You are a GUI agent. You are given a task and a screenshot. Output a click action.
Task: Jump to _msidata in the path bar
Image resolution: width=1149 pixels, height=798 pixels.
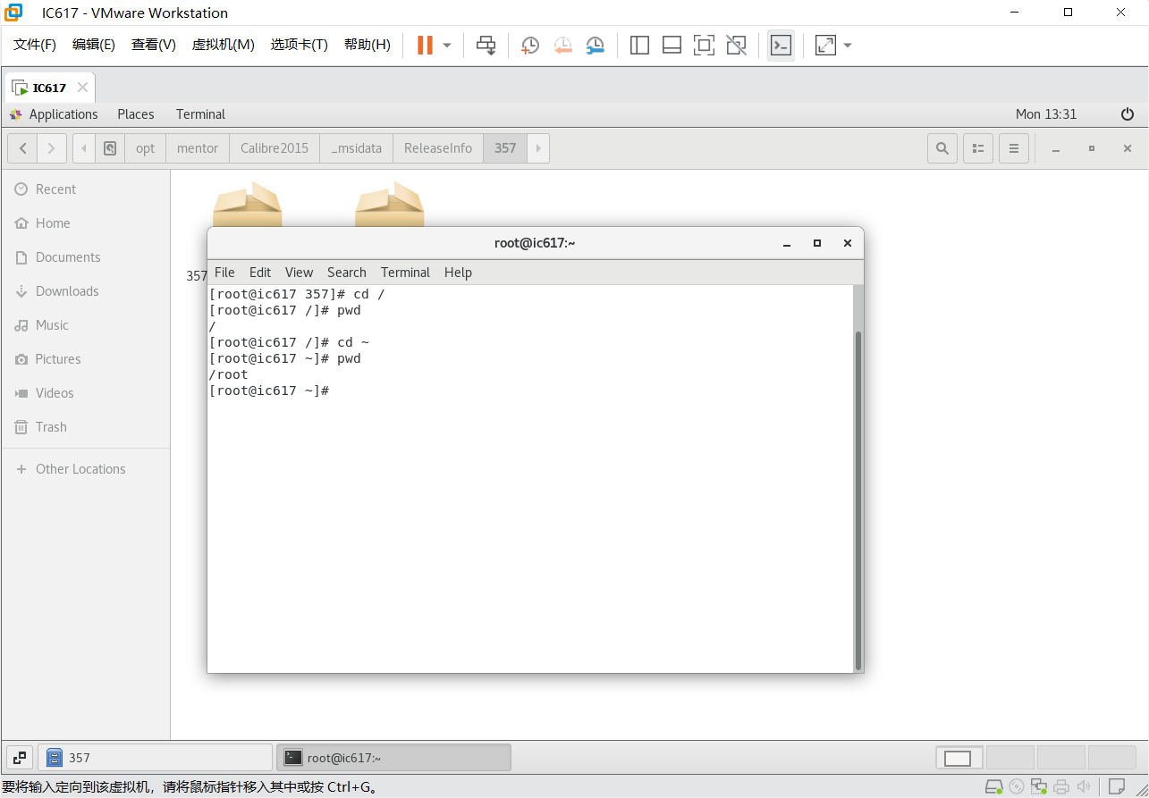(357, 148)
